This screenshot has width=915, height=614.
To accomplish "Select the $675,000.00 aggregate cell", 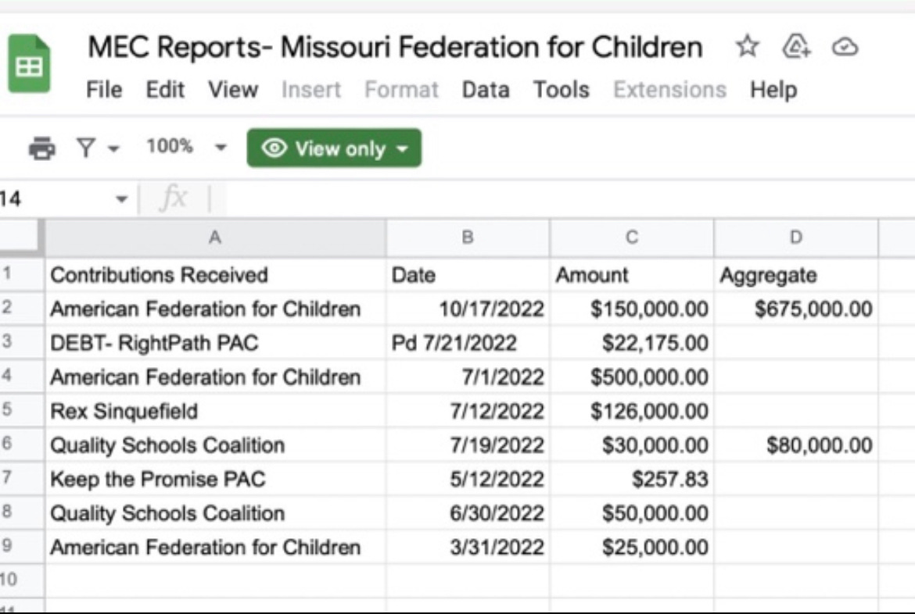I will click(x=796, y=309).
